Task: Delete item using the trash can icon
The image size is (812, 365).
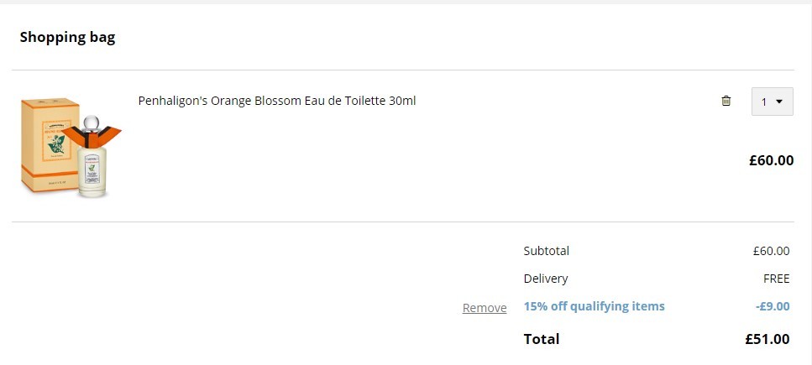Action: [x=726, y=101]
